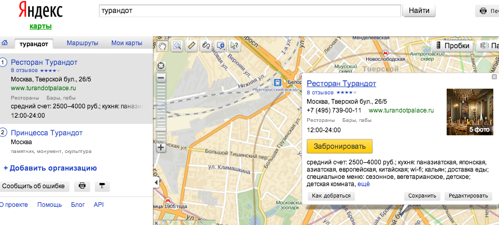Go to home tab icon
This screenshot has width=499, height=225.
coord(5,43)
